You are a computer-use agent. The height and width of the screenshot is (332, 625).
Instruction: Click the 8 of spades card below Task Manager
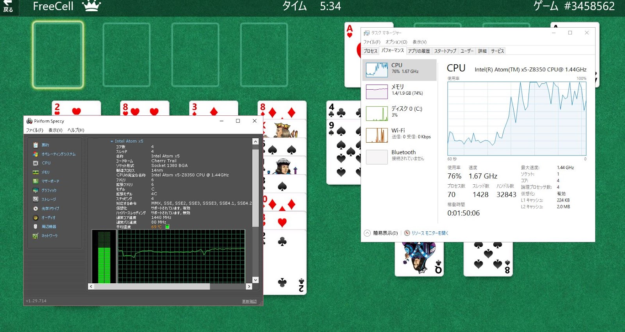pyautogui.click(x=488, y=259)
